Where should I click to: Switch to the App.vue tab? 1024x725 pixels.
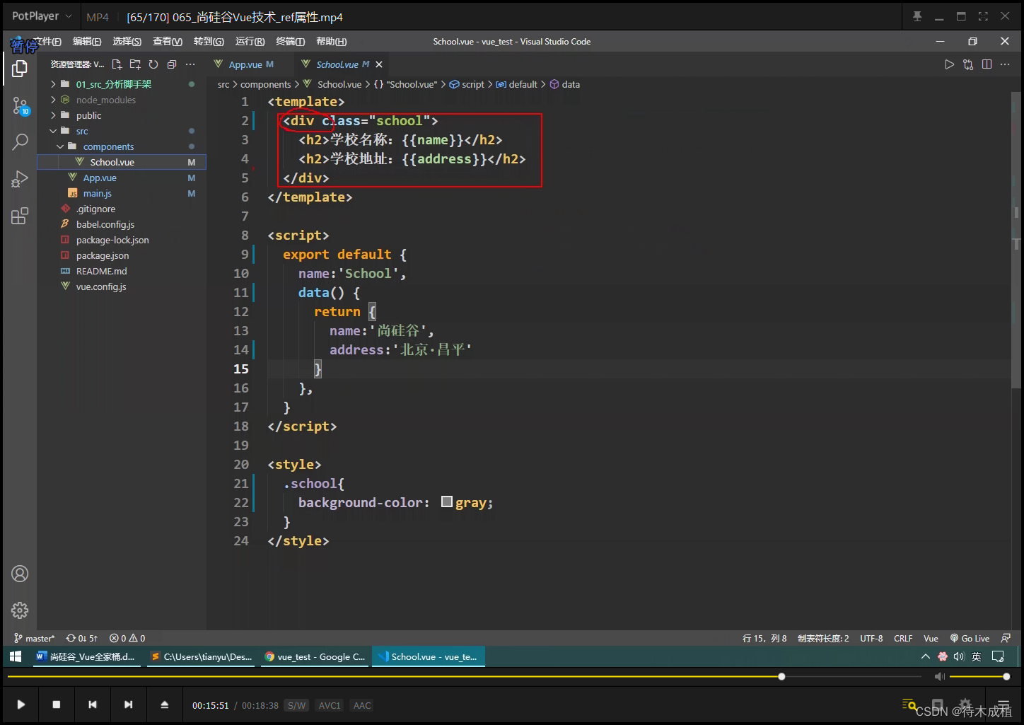tap(244, 64)
